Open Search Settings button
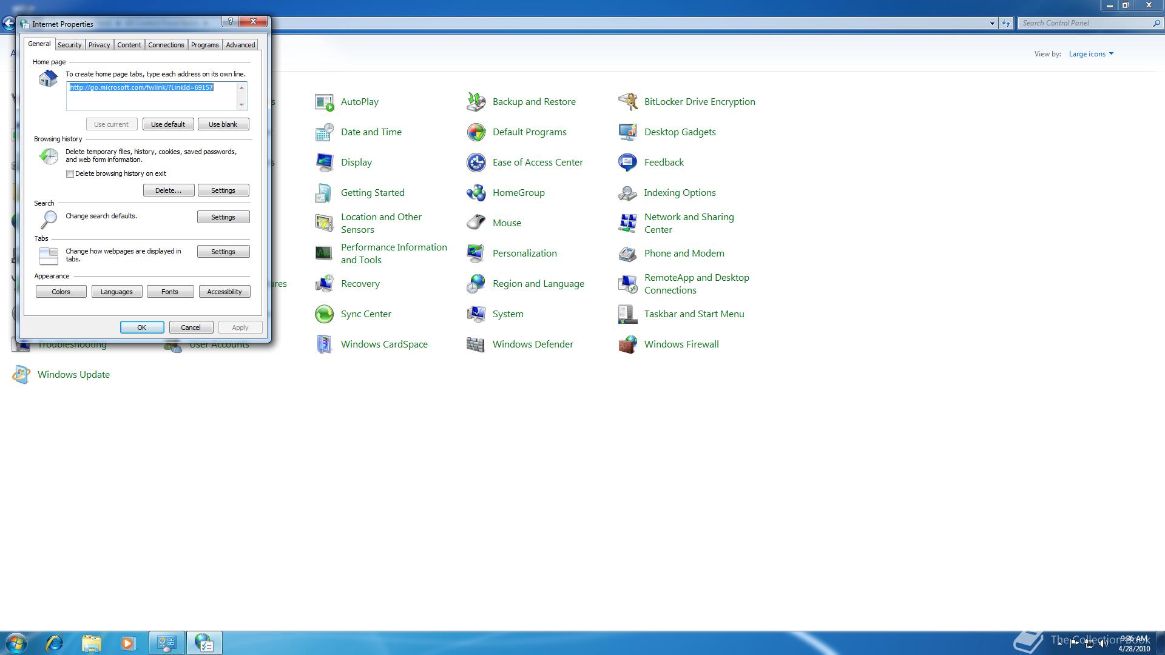The image size is (1165, 655). click(223, 217)
